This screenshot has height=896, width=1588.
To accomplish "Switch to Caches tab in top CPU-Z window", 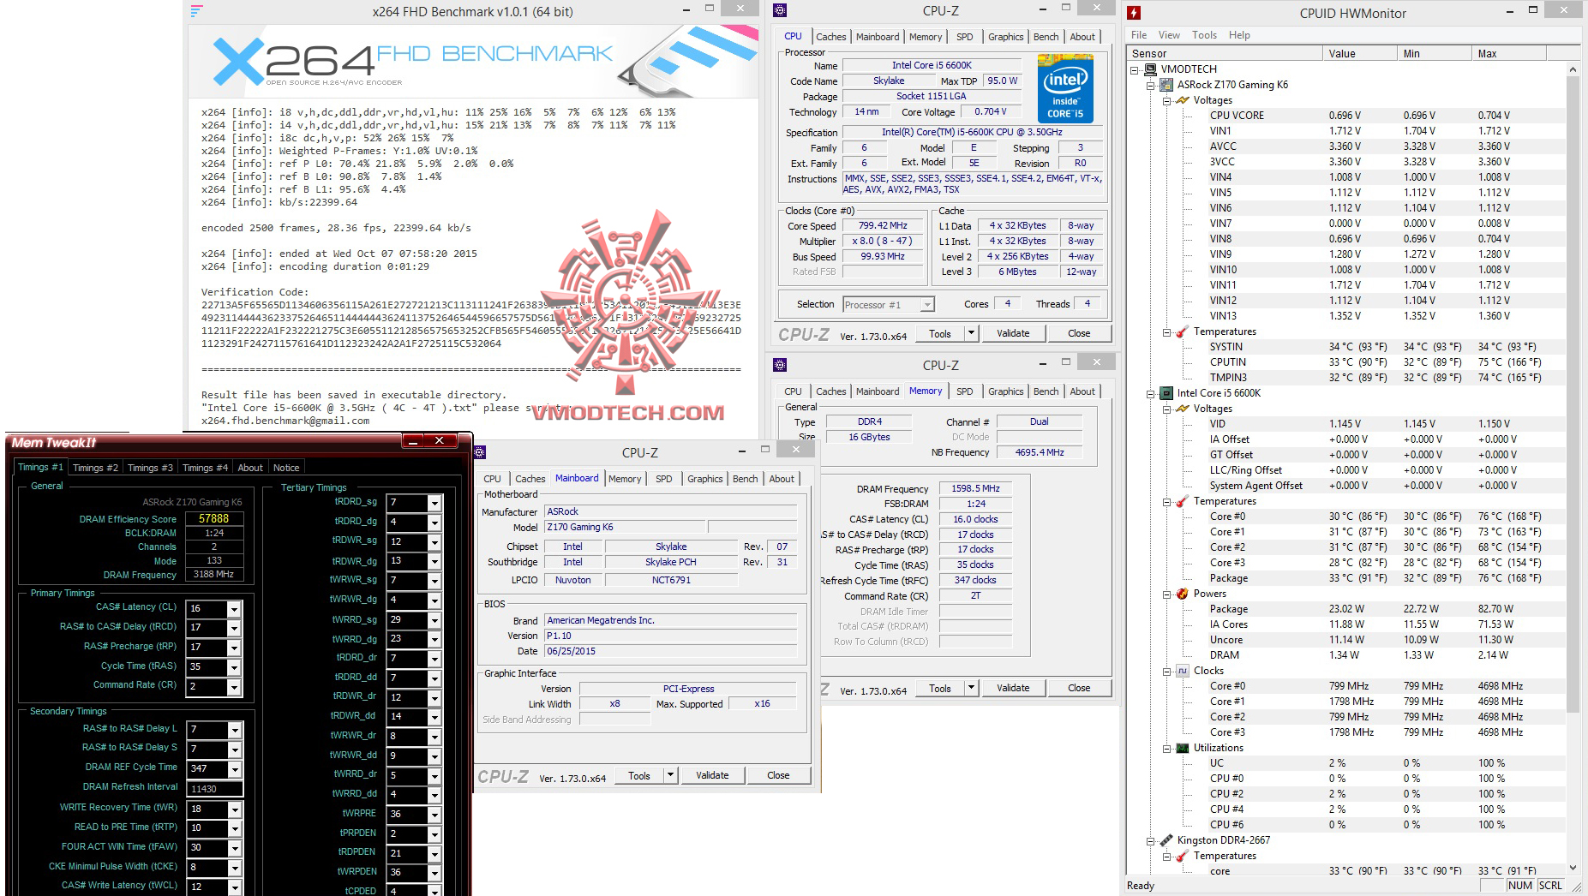I will [x=830, y=37].
